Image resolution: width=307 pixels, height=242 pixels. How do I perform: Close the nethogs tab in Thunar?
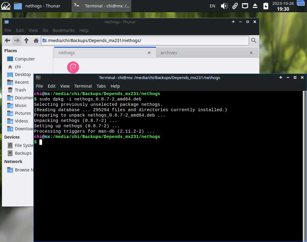pyautogui.click(x=149, y=53)
